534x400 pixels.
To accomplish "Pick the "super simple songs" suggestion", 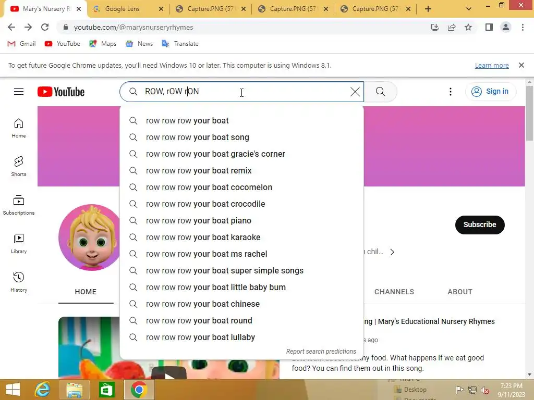I will (241, 271).
